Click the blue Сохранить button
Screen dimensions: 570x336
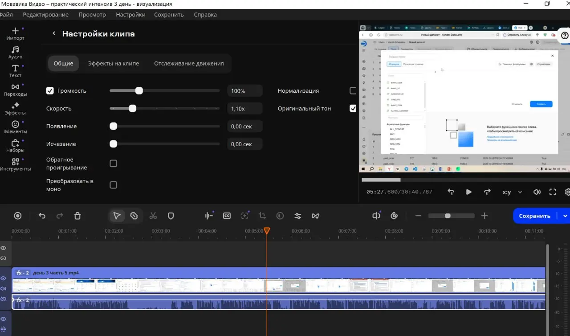click(534, 216)
